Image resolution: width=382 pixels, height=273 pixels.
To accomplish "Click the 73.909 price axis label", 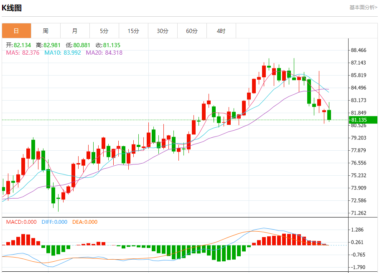I will [358, 188].
